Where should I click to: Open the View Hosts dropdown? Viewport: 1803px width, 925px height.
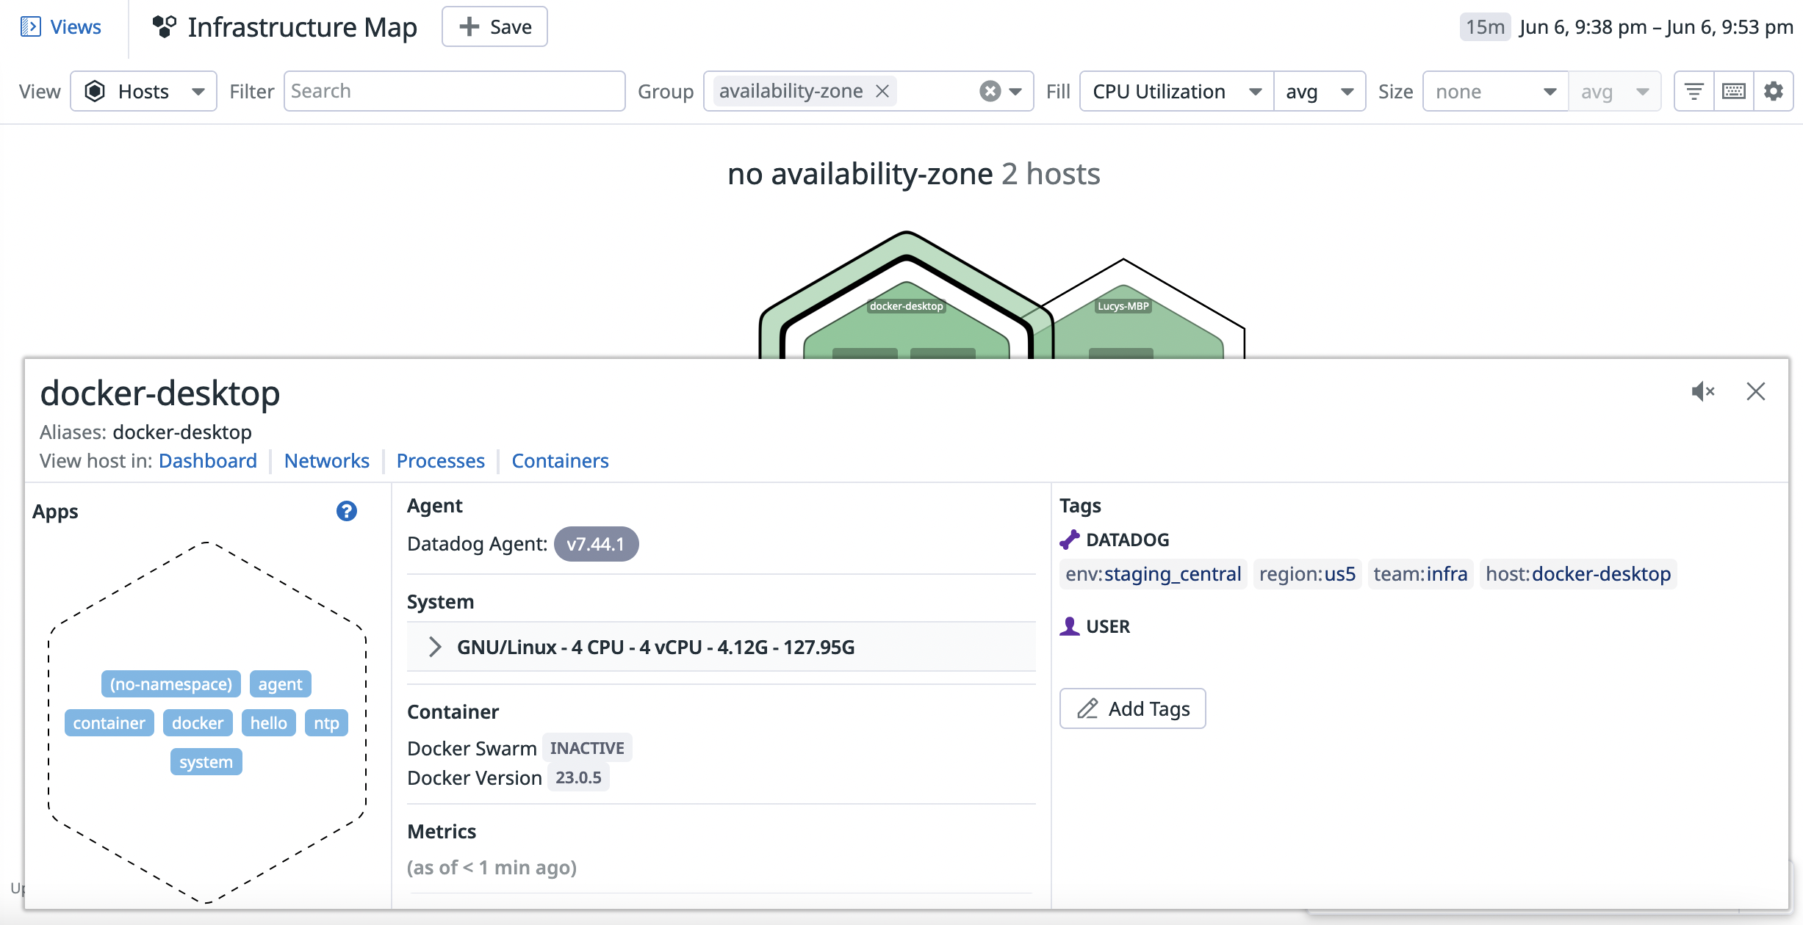click(143, 91)
